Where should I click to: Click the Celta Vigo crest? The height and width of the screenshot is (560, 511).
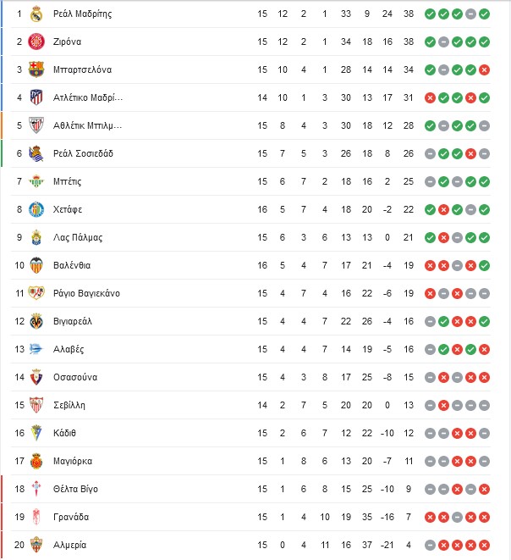(36, 490)
